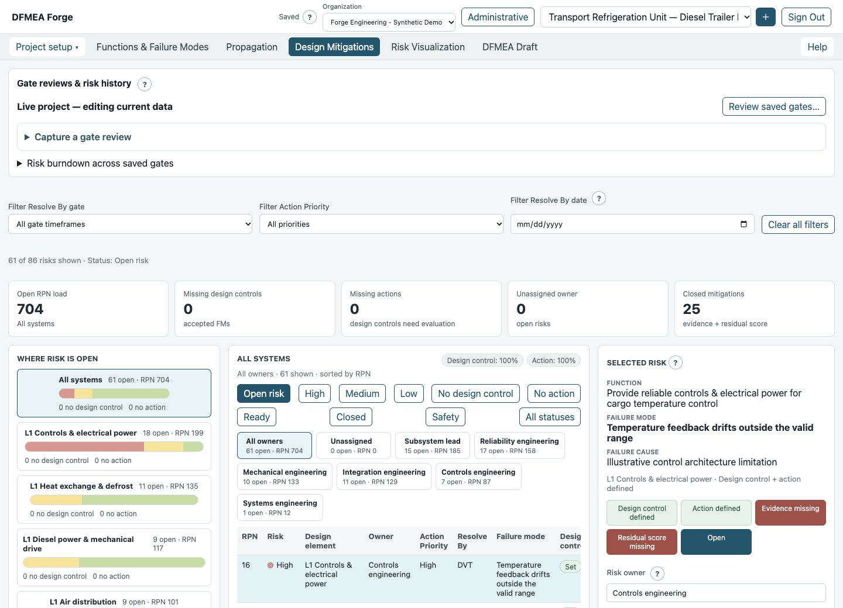Click the L1 Controls & electrical power risk bar
The width and height of the screenshot is (843, 608).
pos(114,447)
